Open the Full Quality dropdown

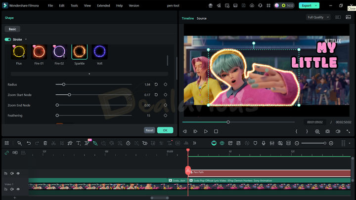pyautogui.click(x=317, y=17)
